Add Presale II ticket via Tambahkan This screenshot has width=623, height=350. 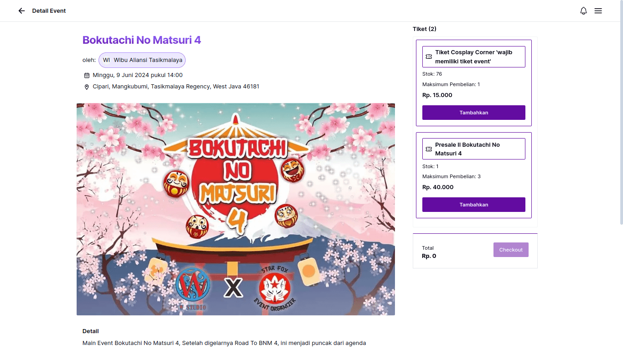tap(473, 205)
